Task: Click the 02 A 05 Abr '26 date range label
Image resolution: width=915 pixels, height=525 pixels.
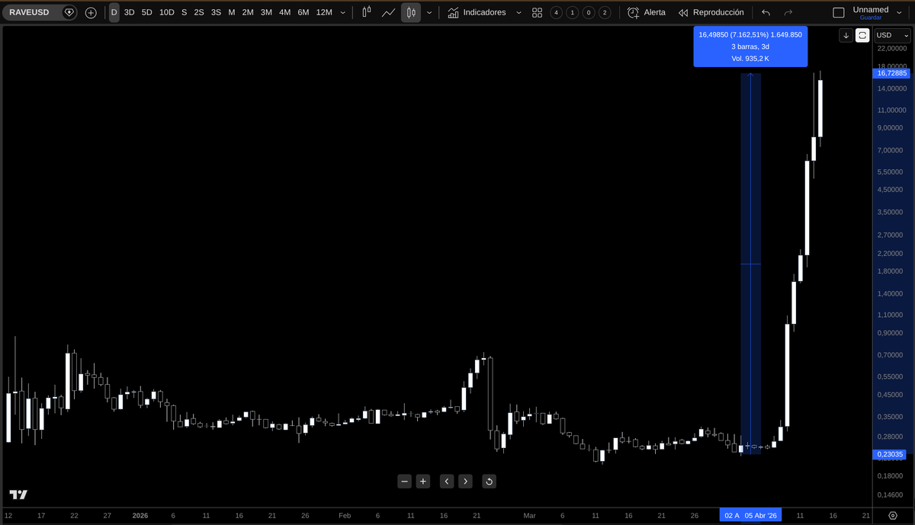Action: pos(750,515)
